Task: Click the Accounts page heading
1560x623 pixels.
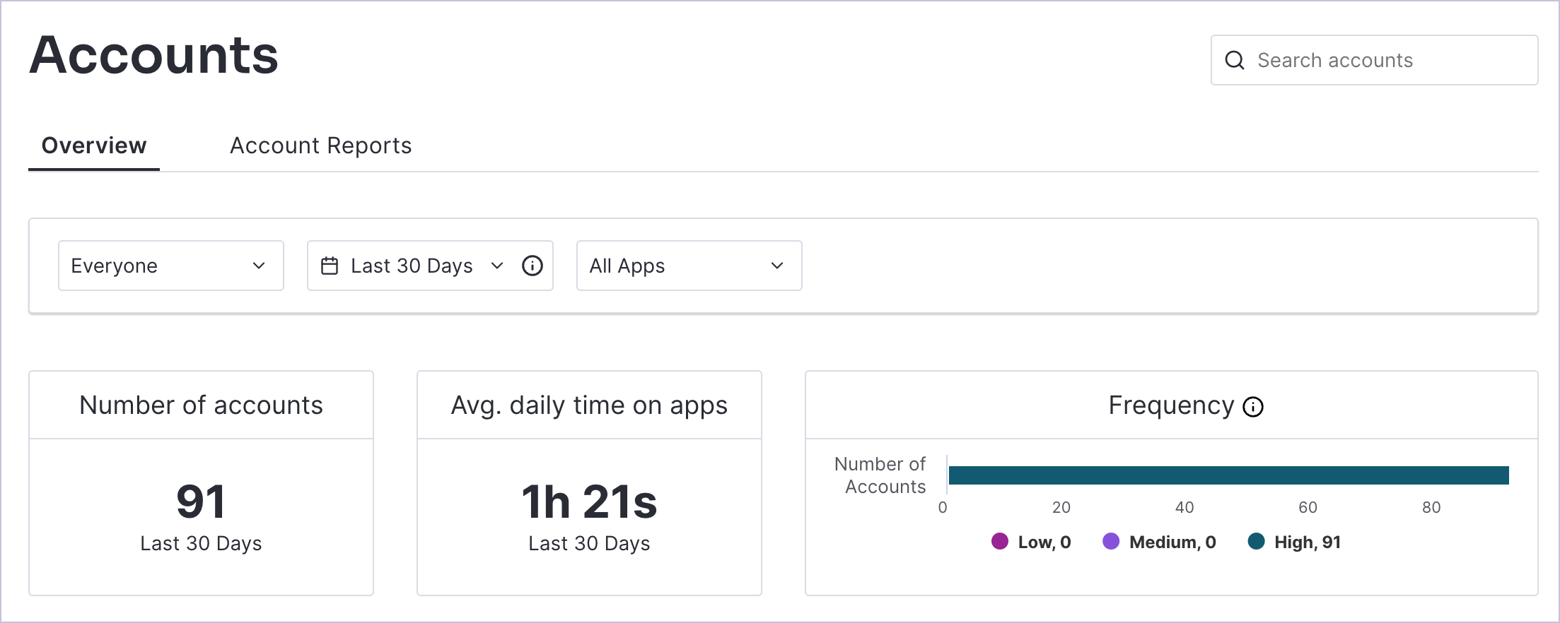Action: [x=154, y=55]
